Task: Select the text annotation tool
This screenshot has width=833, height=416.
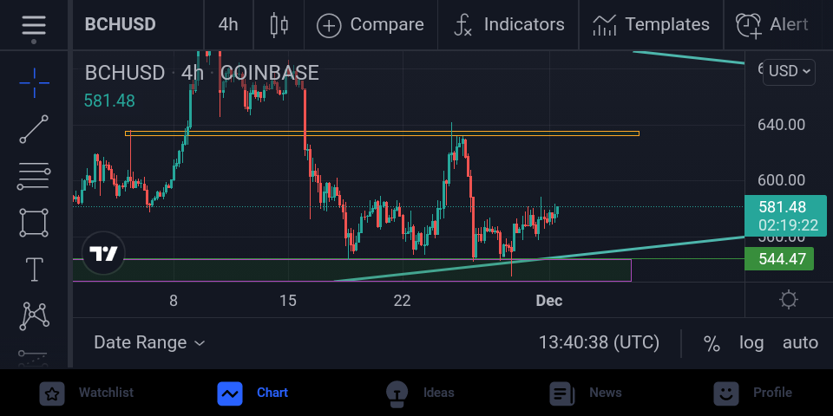Action: [34, 269]
